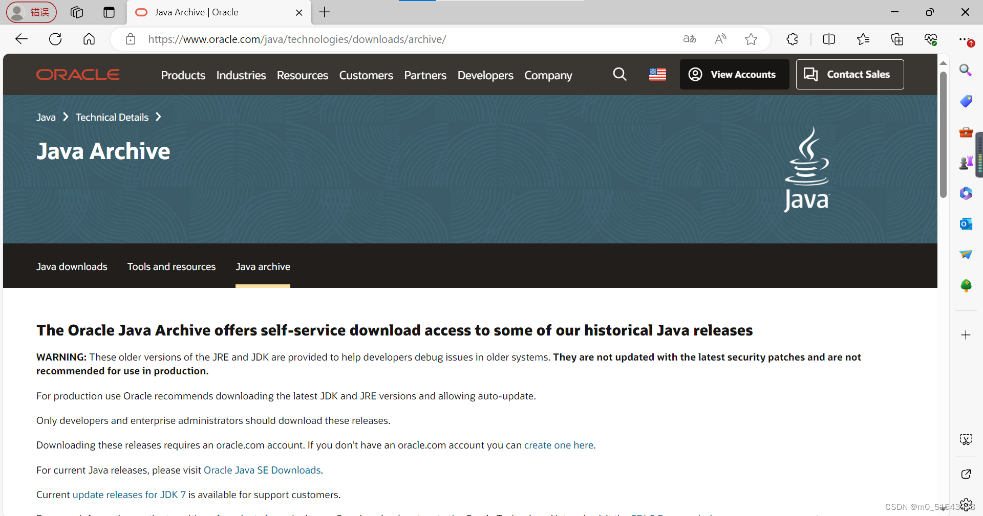The height and width of the screenshot is (516, 983).
Task: Add this page to favorites star
Action: tap(751, 39)
